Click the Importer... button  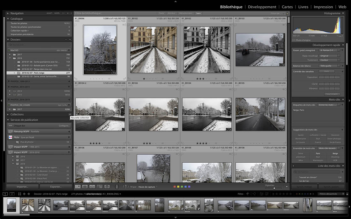[22, 187]
